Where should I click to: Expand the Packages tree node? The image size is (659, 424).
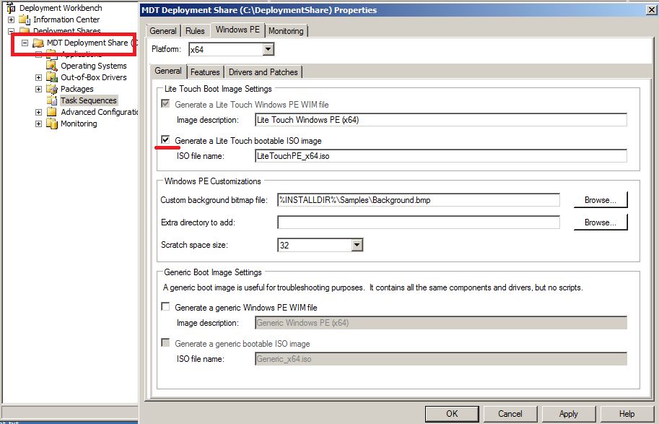point(38,89)
